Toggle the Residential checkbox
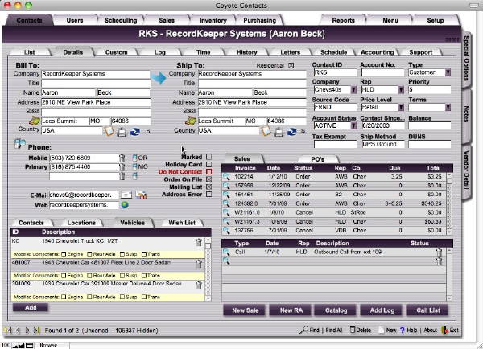The width and height of the screenshot is (483, 349). tap(291, 64)
